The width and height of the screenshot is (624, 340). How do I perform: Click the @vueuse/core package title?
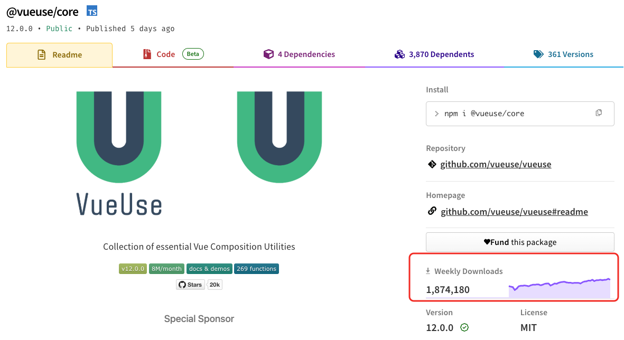(x=42, y=11)
